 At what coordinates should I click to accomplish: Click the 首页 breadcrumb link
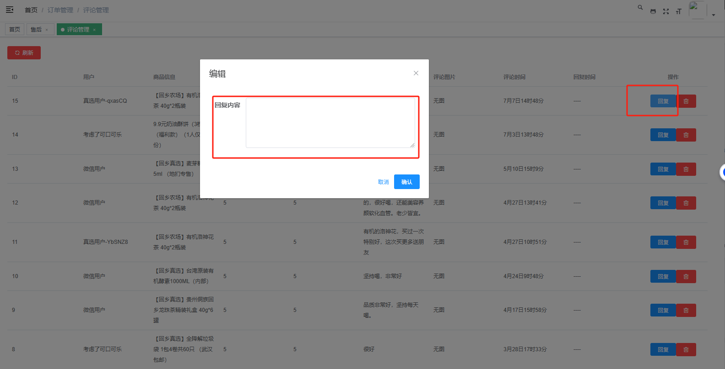(31, 10)
